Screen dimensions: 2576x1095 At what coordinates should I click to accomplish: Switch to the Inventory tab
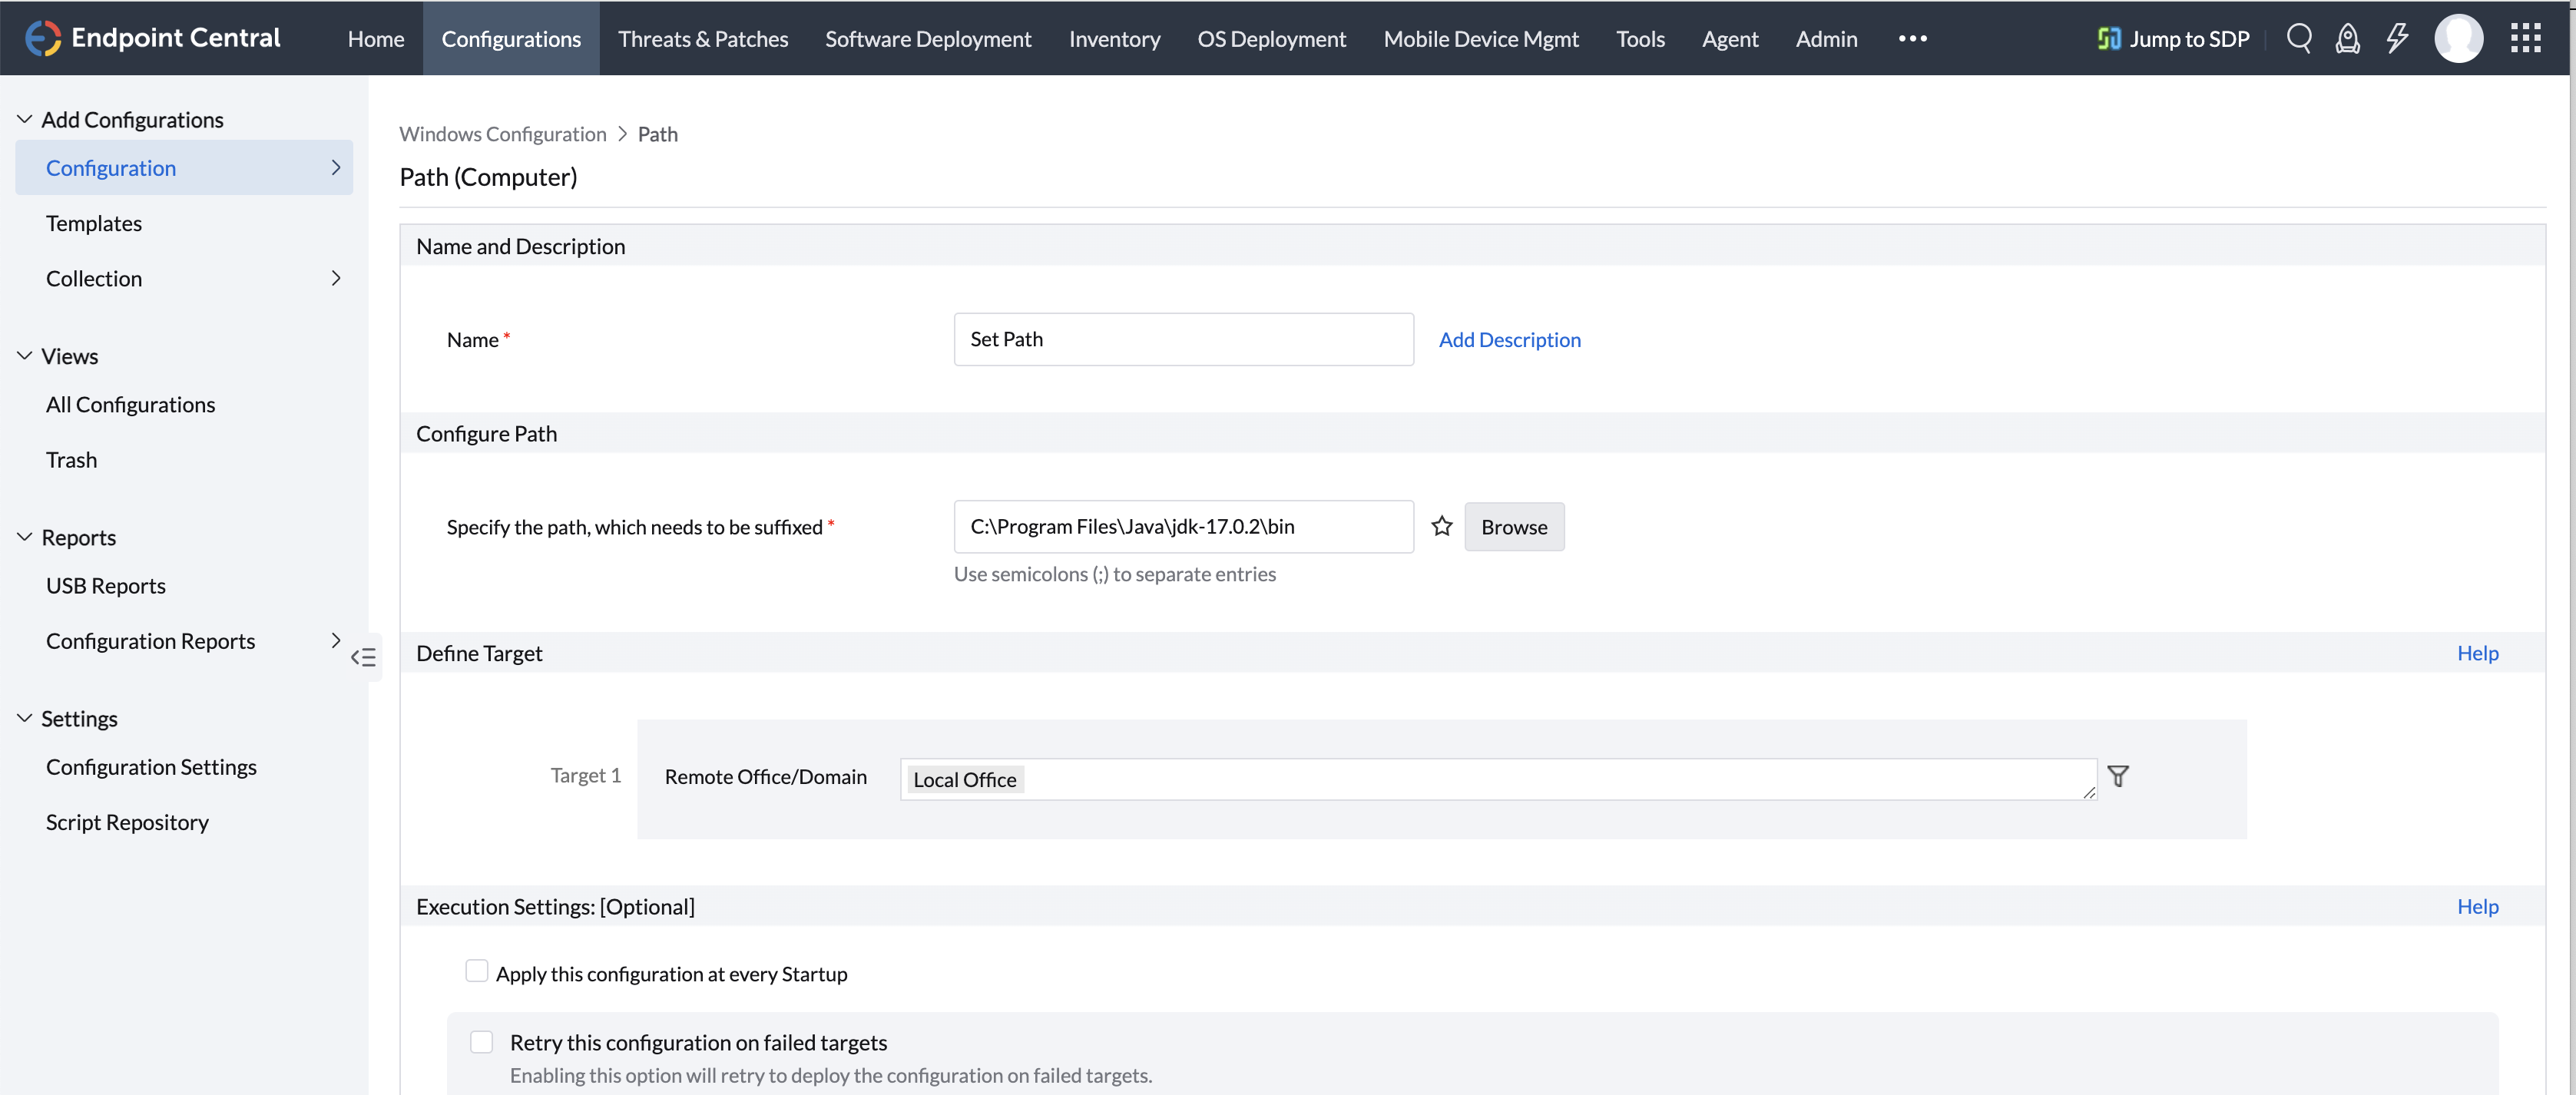[x=1114, y=38]
